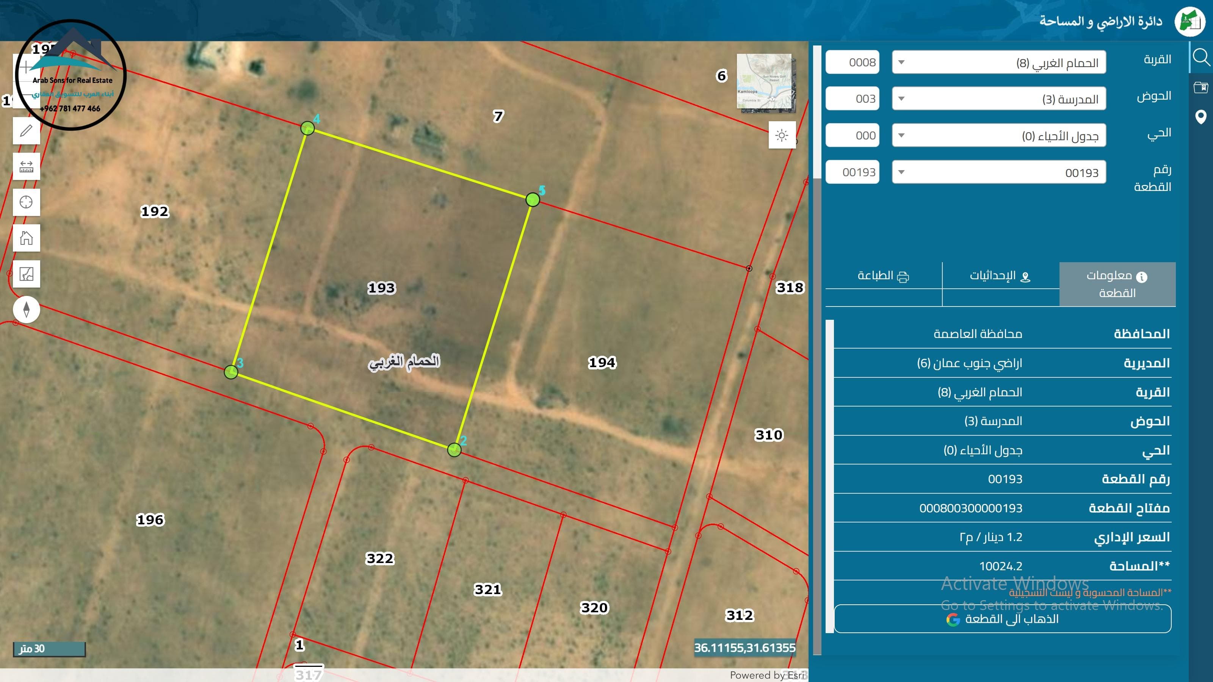Click the home extent icon
1213x682 pixels.
point(27,238)
